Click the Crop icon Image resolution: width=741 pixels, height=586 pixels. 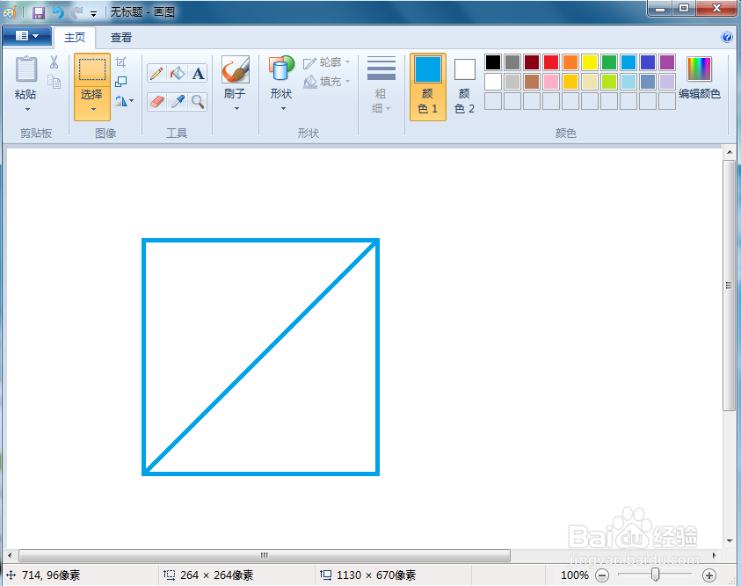[121, 61]
